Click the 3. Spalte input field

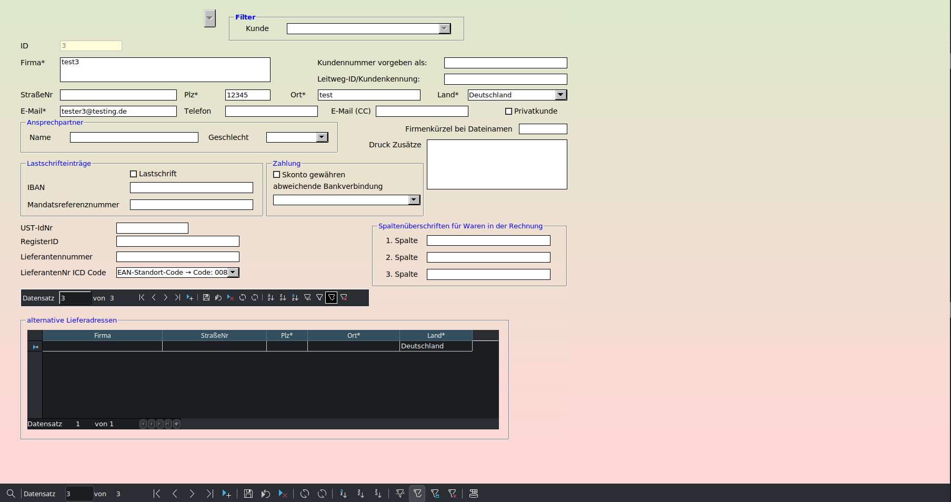coord(488,274)
